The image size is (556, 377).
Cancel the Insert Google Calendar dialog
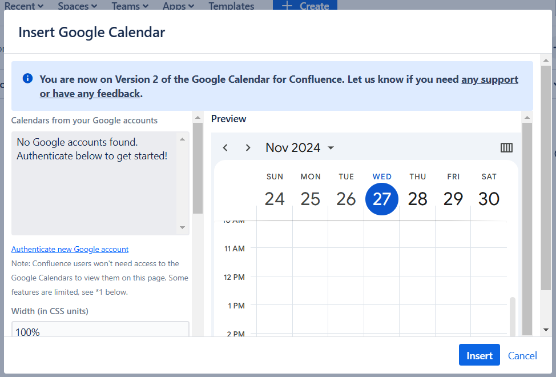(522, 355)
